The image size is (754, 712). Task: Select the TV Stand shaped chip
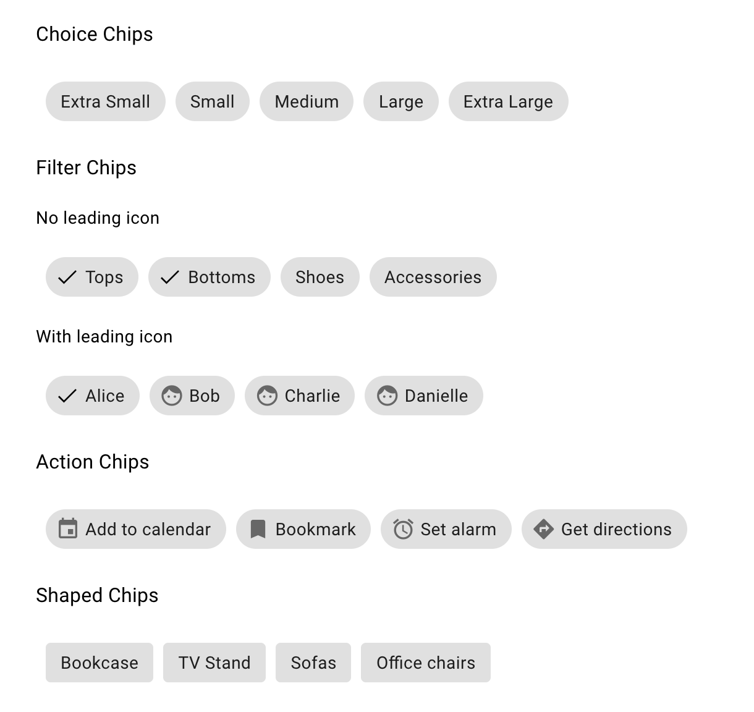pyautogui.click(x=214, y=663)
